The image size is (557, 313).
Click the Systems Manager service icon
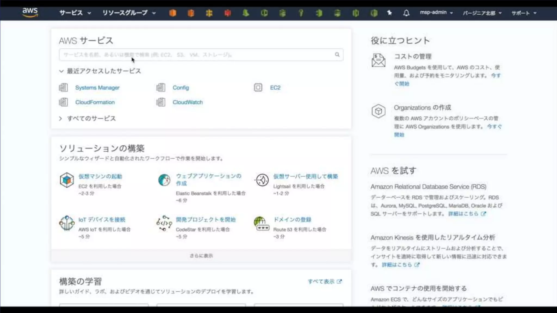coord(63,87)
